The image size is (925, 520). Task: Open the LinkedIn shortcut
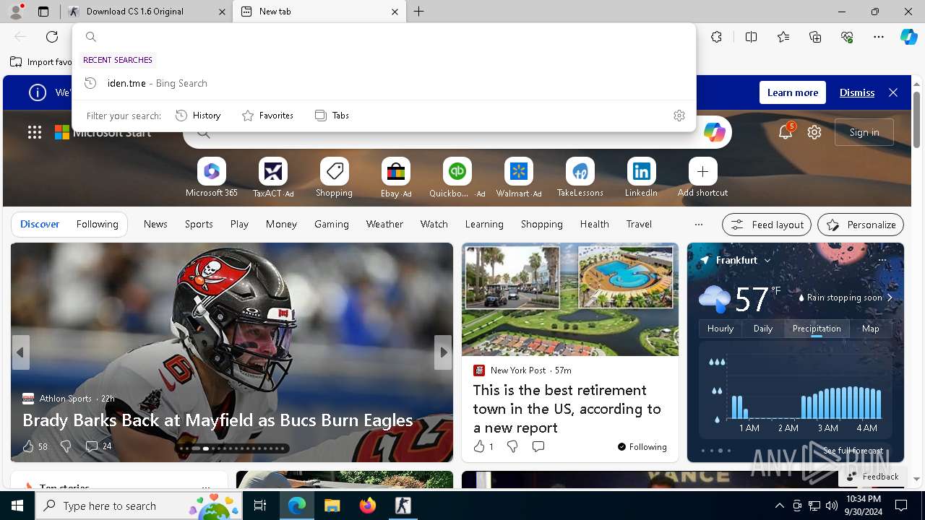(x=641, y=172)
